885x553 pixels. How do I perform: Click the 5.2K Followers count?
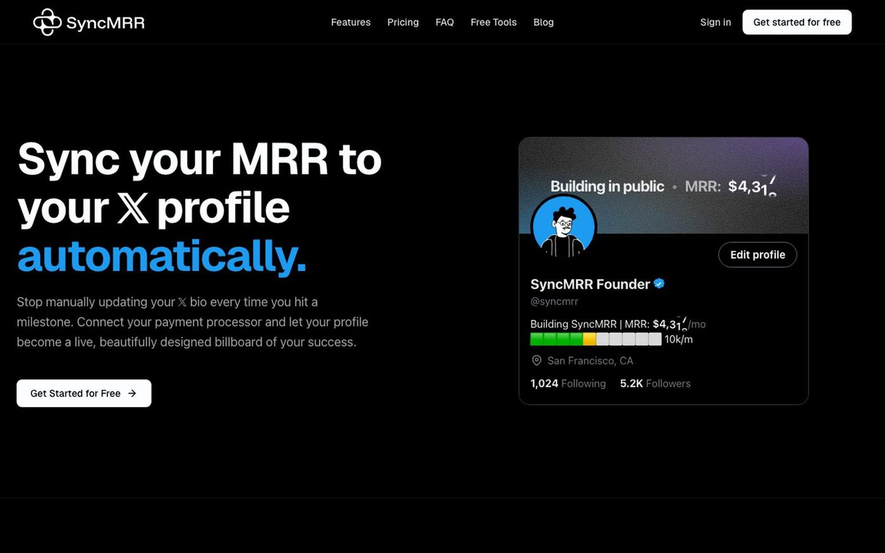655,383
